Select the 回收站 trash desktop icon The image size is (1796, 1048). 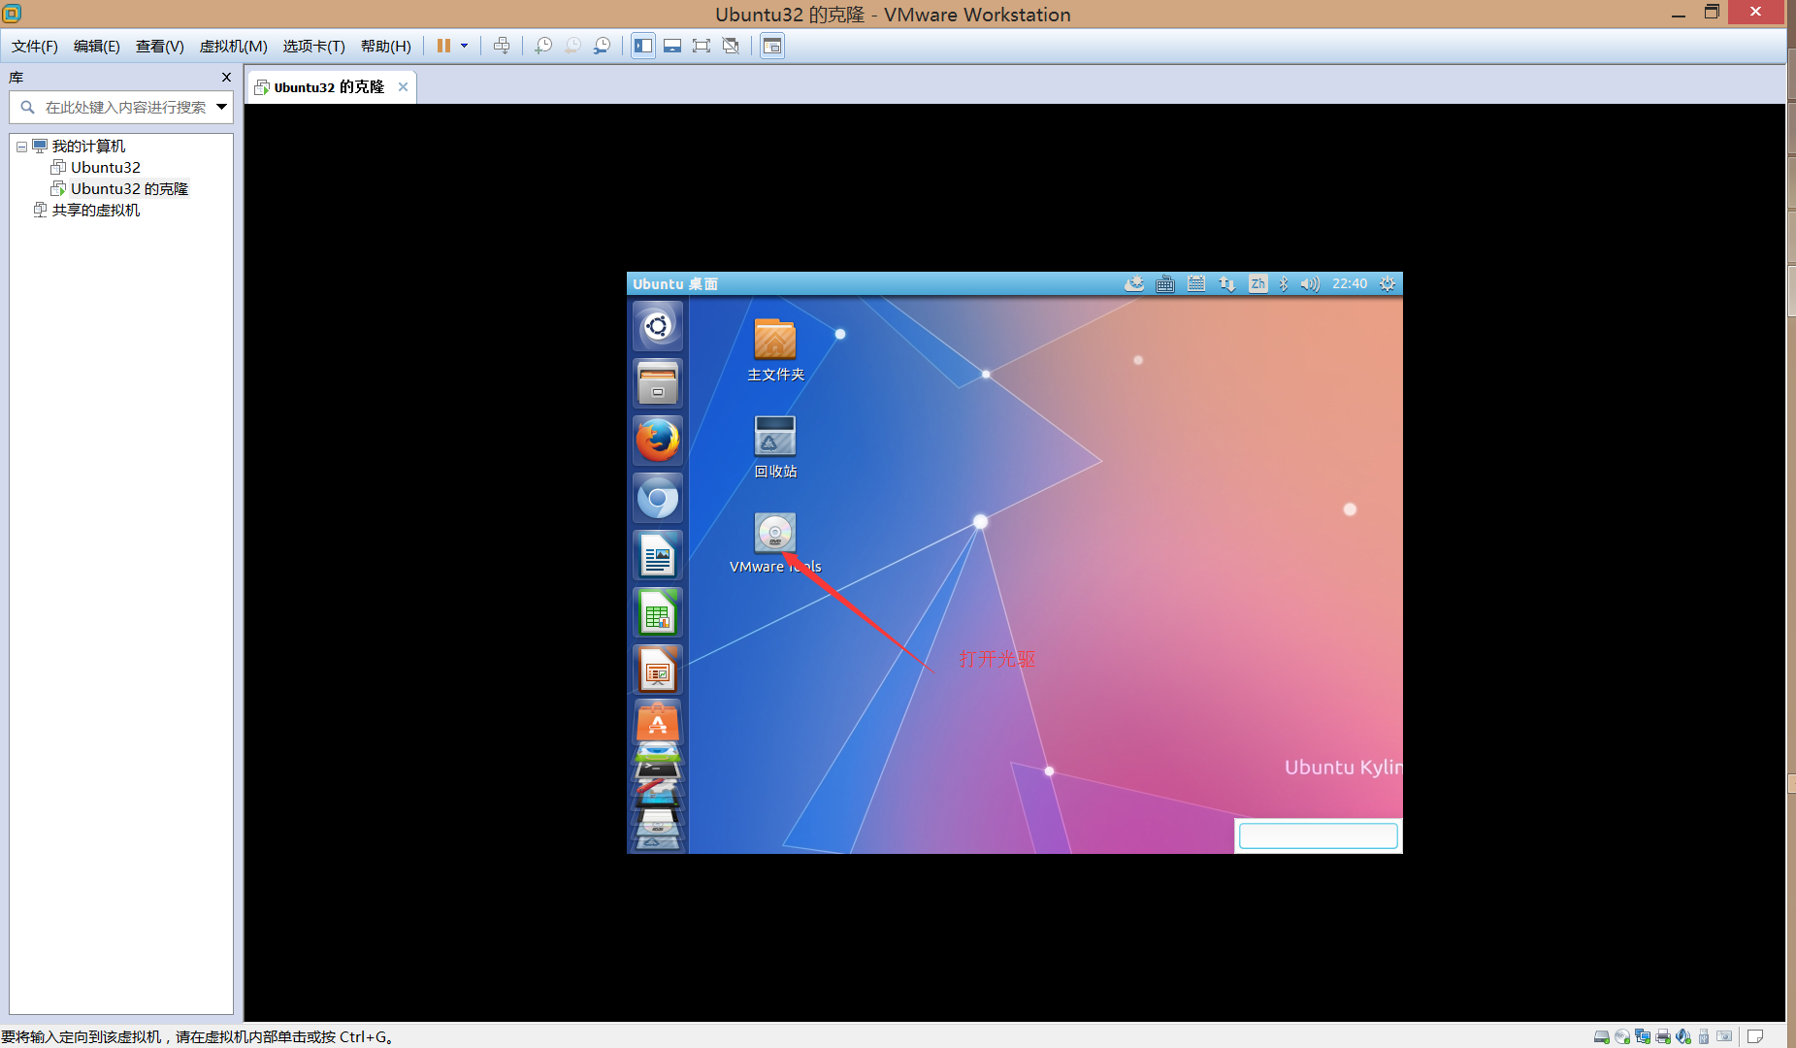pos(775,447)
